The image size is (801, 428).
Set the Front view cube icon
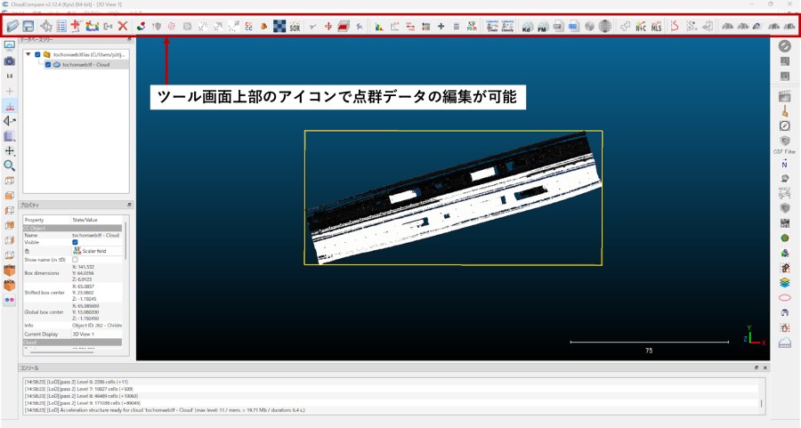tap(9, 271)
